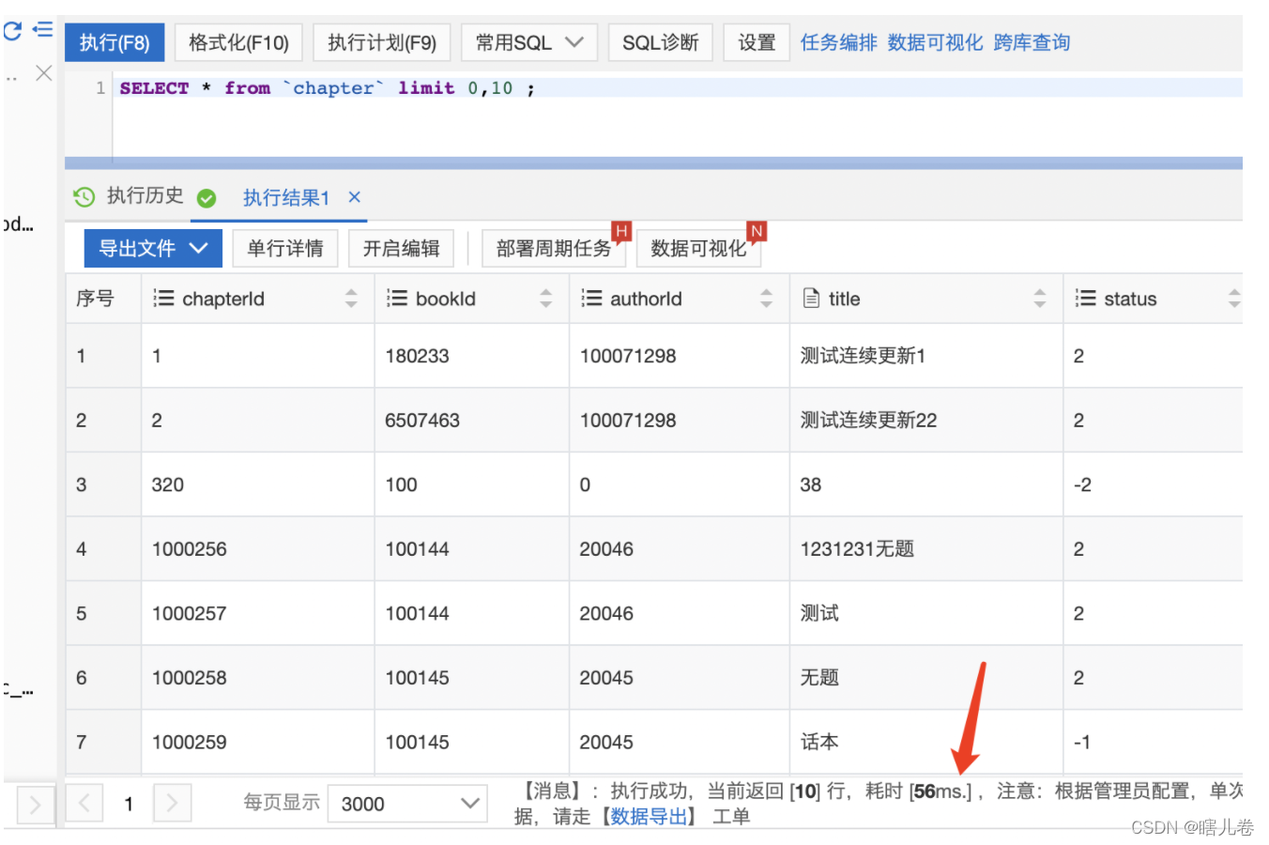Click the status column list icon
The image size is (1269, 845).
[x=1085, y=299]
